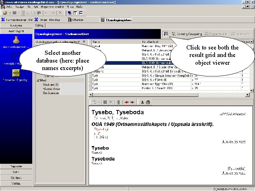Click the Undo arrow icon
This screenshot has height=191, width=255.
(x=47, y=13)
